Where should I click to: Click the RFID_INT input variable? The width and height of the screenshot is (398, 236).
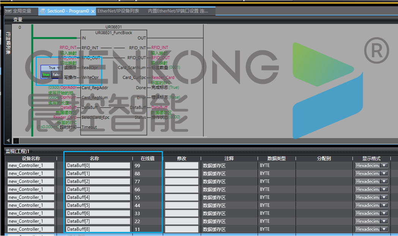point(68,47)
